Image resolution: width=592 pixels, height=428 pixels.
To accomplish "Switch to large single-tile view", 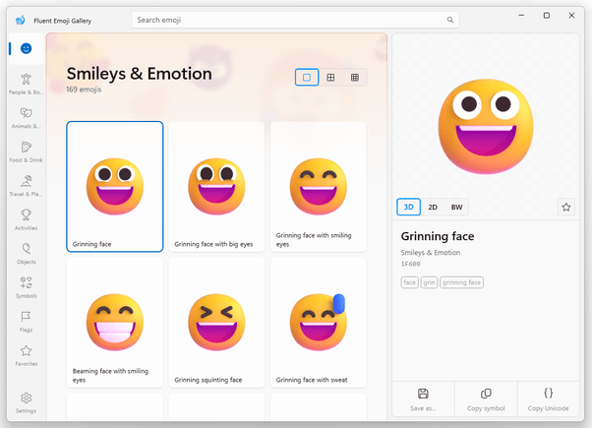I will [307, 78].
